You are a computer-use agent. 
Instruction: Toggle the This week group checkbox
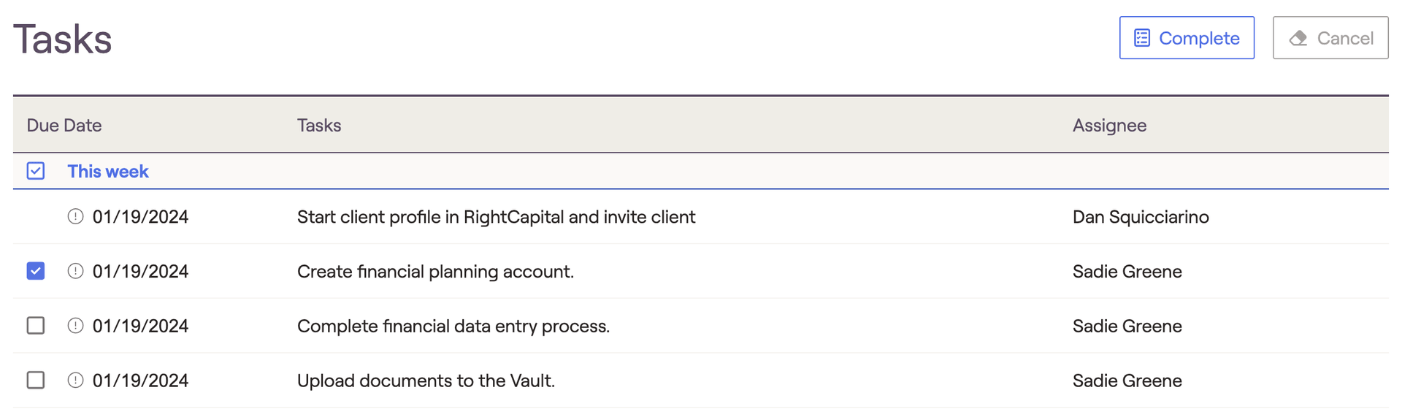[x=36, y=171]
